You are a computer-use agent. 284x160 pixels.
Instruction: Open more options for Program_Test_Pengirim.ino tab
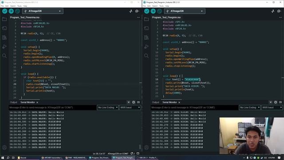(x=280, y=17)
